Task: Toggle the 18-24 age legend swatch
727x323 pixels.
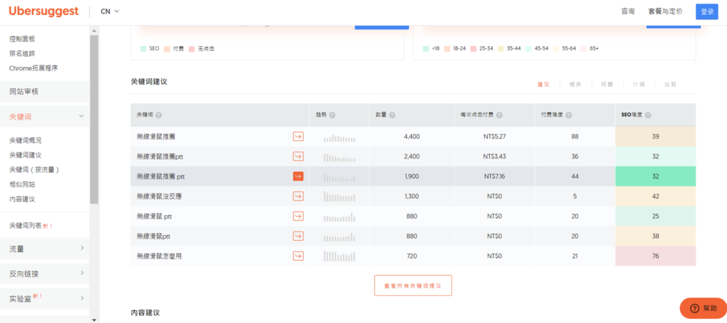Action: click(x=447, y=49)
